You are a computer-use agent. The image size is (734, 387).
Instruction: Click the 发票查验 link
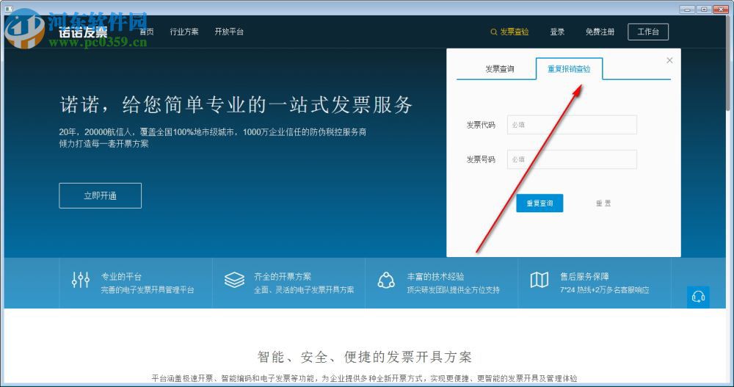[514, 32]
